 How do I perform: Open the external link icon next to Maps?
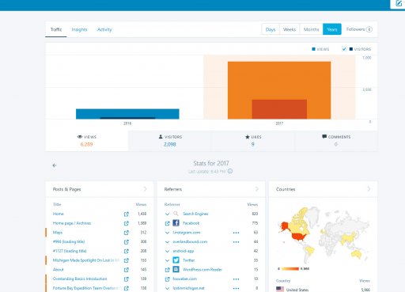127,233
